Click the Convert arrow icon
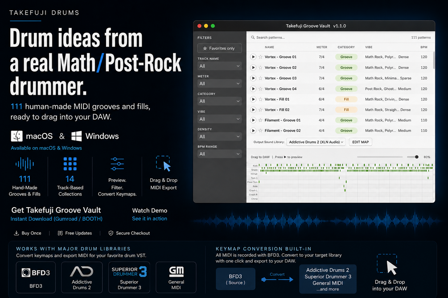Viewport: 448px width, 298px height. (277, 279)
